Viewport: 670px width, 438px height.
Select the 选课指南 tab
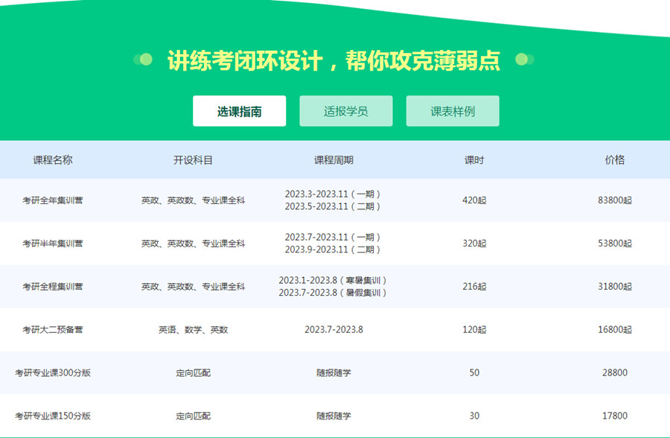239,112
